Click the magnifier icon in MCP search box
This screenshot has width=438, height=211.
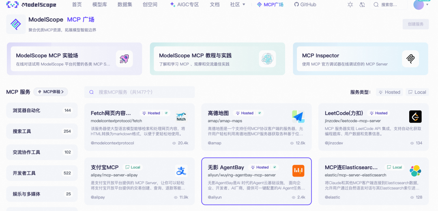(91, 92)
